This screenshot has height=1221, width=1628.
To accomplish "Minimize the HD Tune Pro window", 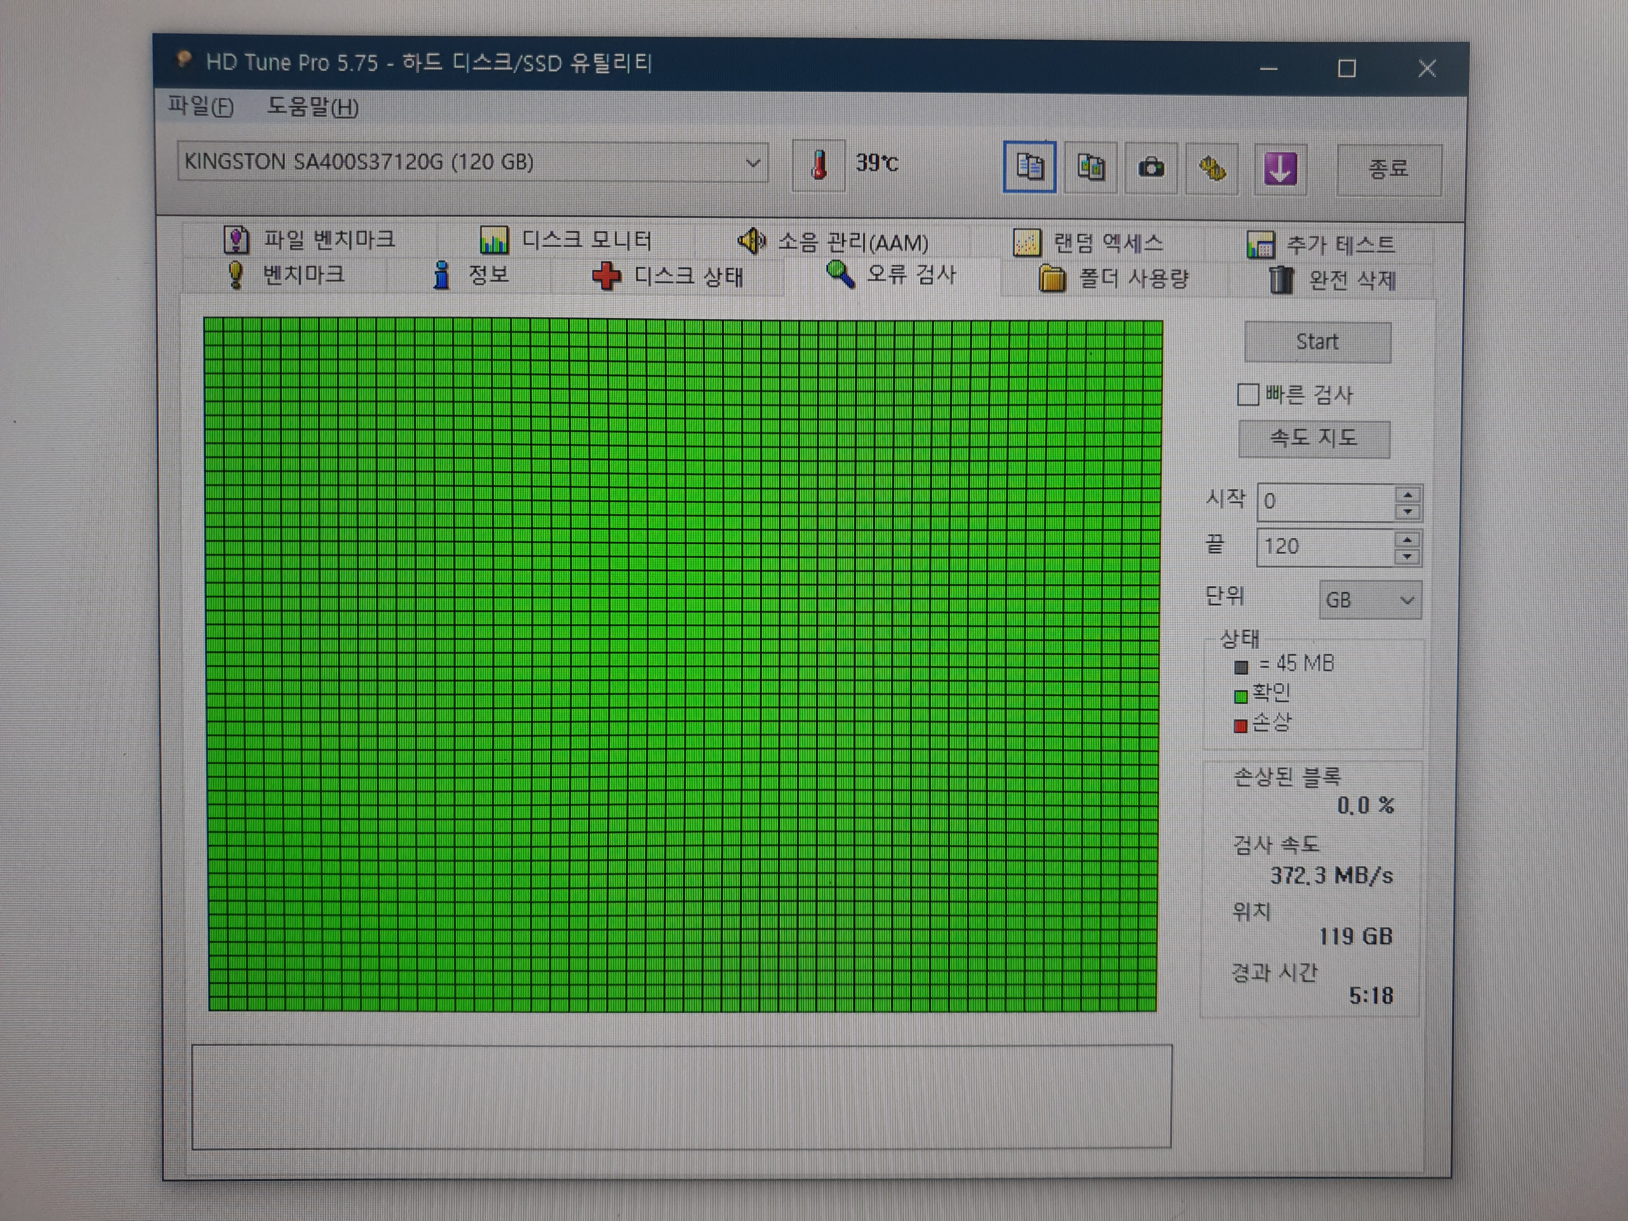I will 1268,69.
